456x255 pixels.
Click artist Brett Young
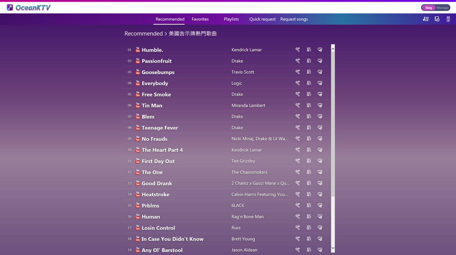(243, 239)
